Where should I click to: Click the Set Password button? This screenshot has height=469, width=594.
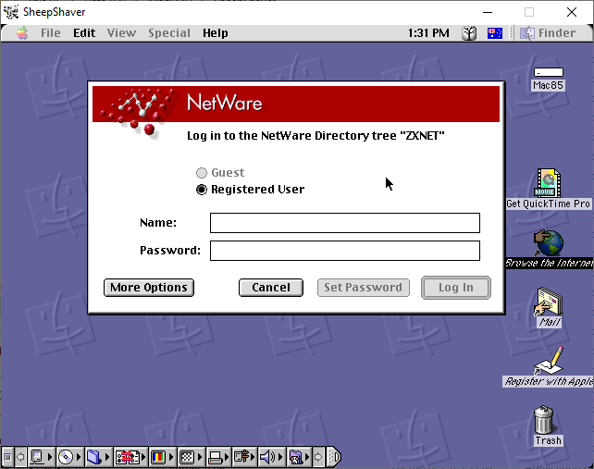pyautogui.click(x=364, y=288)
